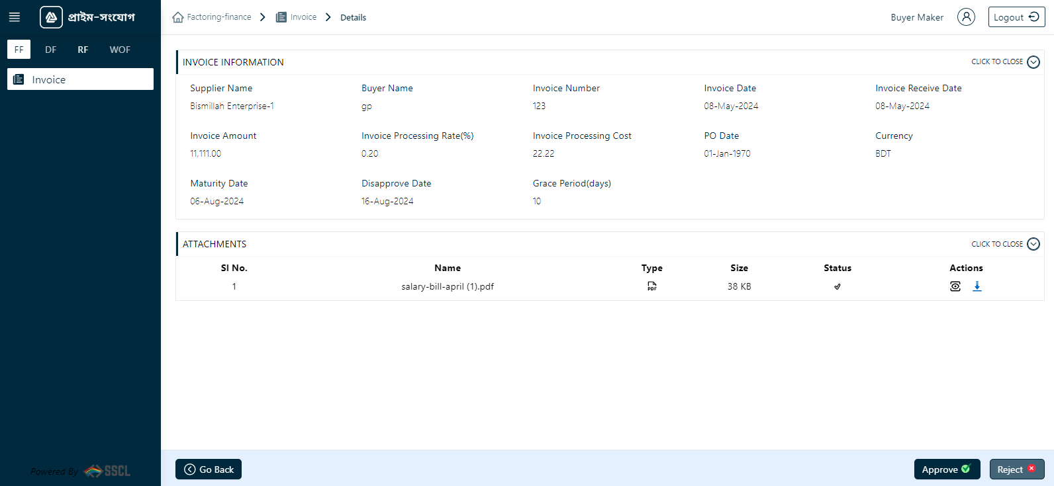Screen dimensions: 1054x486
Task: Download the salary-bill-april attachment
Action: (977, 286)
